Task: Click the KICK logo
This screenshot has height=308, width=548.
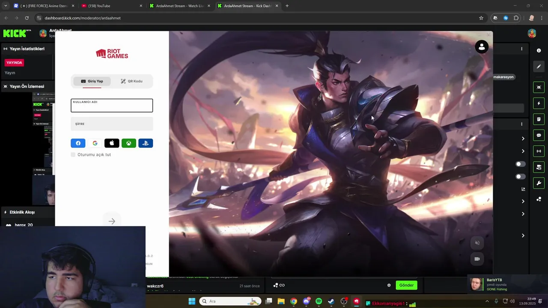Action: click(x=17, y=33)
